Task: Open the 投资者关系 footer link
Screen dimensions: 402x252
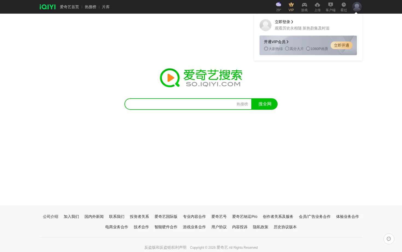Action: click(x=139, y=217)
